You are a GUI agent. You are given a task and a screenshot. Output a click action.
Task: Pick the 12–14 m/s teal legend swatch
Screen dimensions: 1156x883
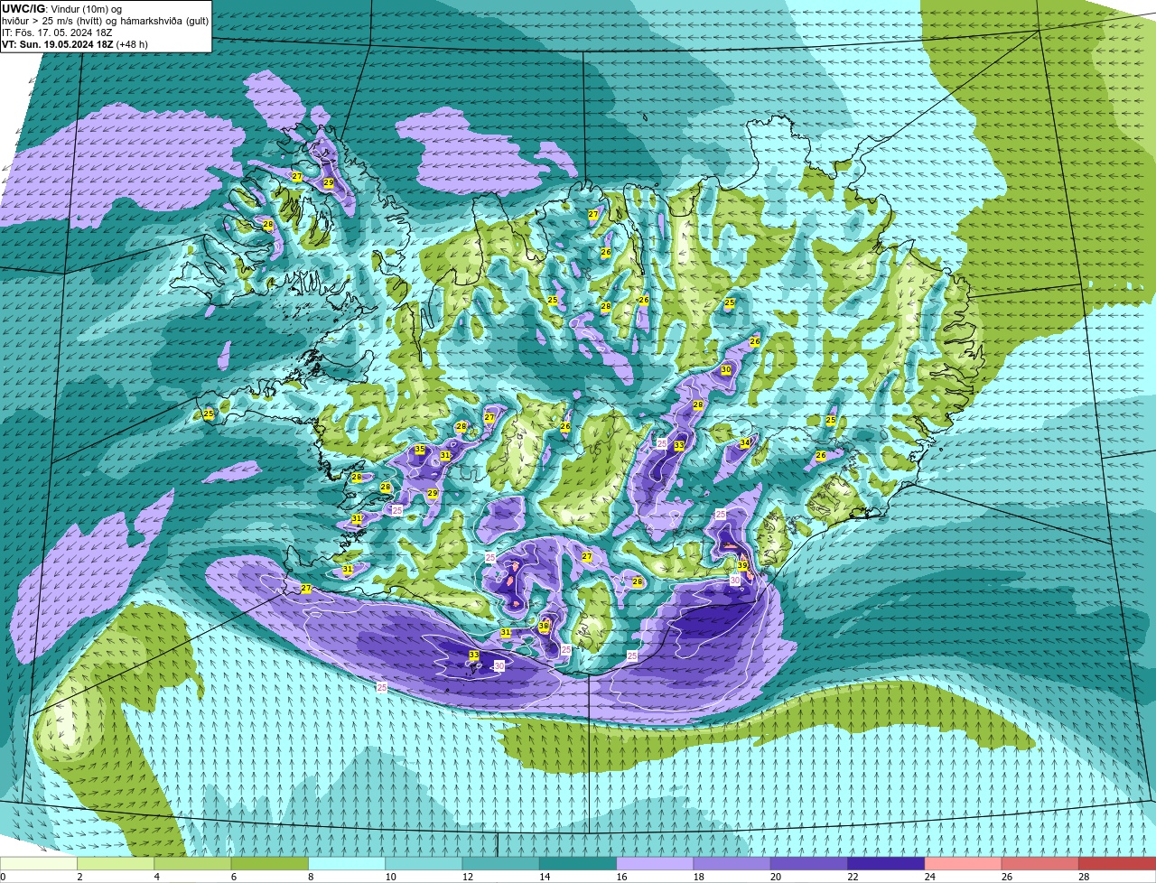[x=501, y=864]
